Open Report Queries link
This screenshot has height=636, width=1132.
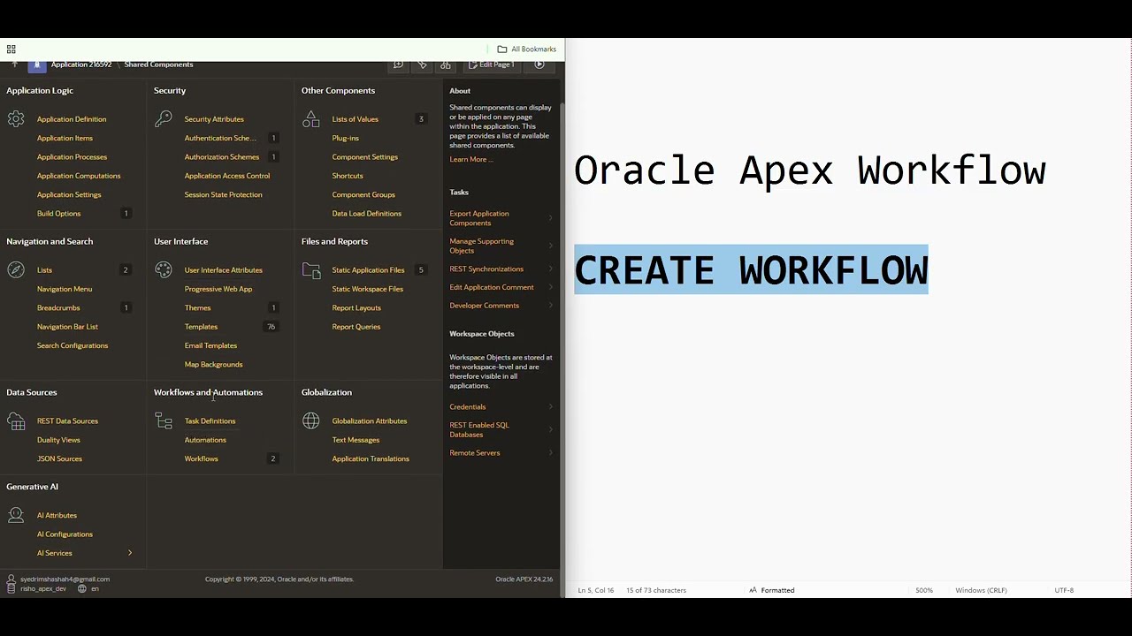click(x=356, y=327)
